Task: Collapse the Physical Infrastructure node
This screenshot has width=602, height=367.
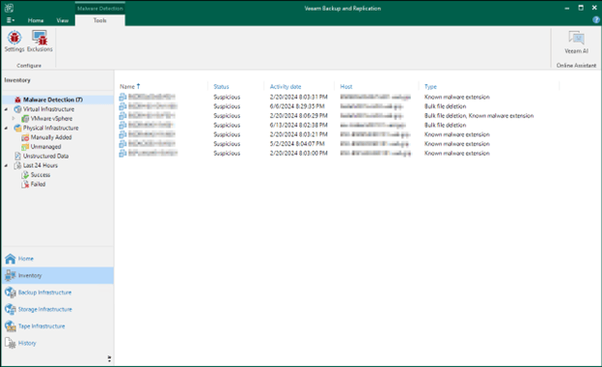Action: pyautogui.click(x=6, y=128)
